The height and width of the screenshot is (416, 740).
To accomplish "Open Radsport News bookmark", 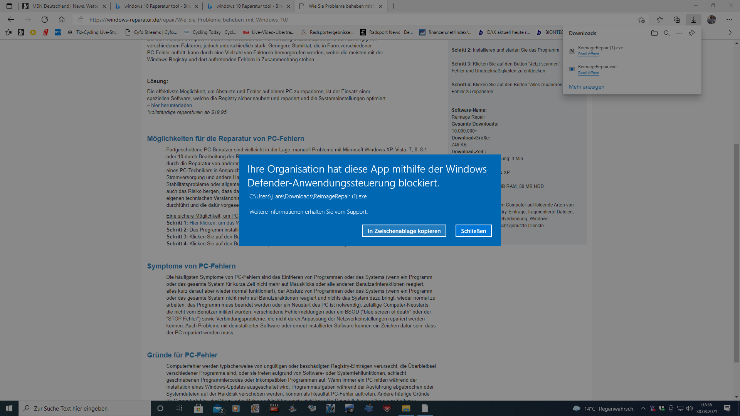I will coord(386,32).
